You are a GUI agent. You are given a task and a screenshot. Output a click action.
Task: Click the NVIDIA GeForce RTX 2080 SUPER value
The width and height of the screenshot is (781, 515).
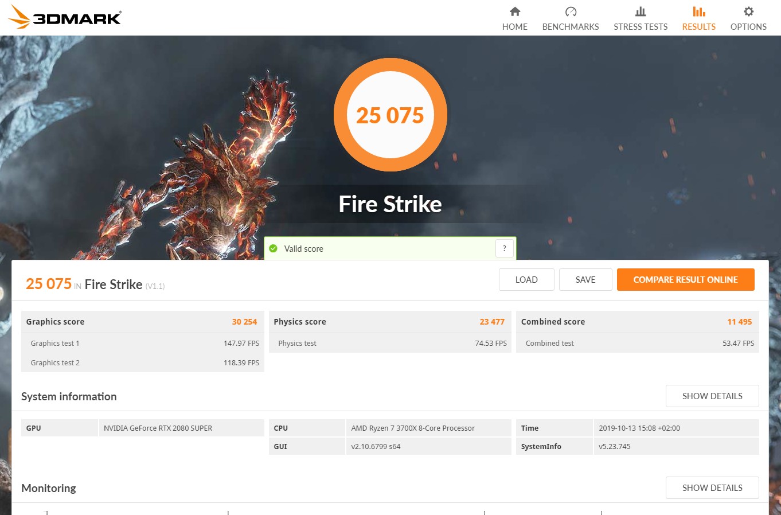pyautogui.click(x=158, y=428)
